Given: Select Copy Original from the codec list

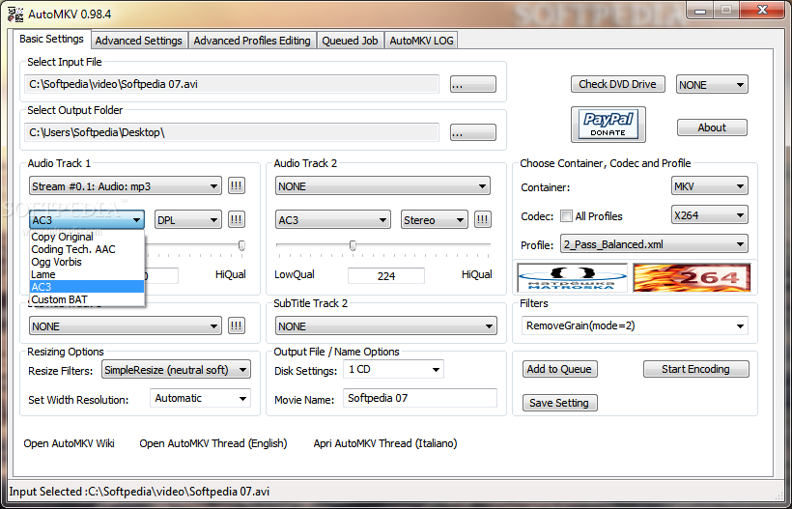Looking at the screenshot, I should [x=87, y=237].
